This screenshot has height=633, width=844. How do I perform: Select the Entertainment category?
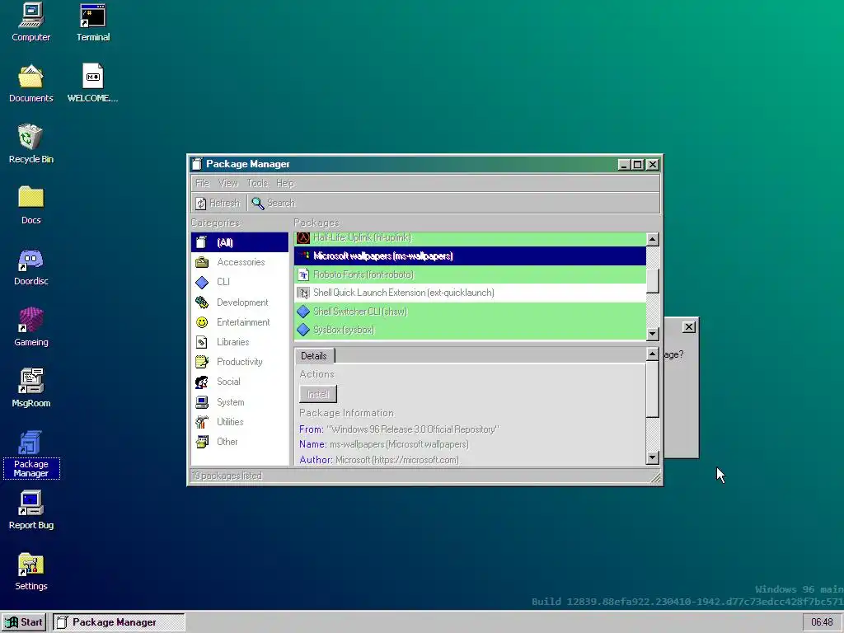click(240, 322)
